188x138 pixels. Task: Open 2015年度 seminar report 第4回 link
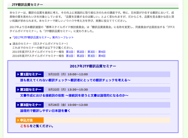pos(102,52)
